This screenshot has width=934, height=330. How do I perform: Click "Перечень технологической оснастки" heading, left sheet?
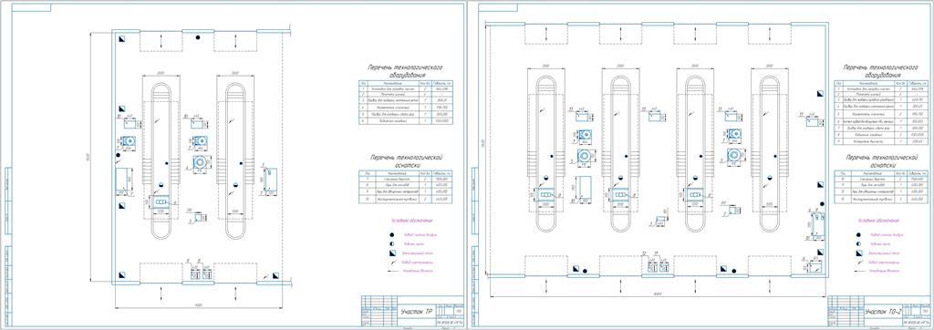tap(405, 161)
